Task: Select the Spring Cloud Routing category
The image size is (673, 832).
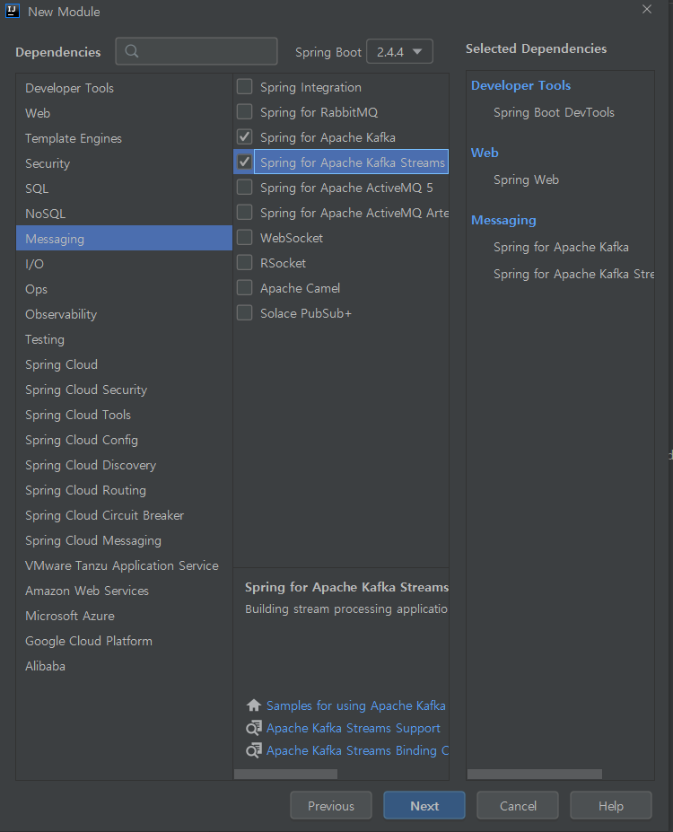Action: coord(124,490)
